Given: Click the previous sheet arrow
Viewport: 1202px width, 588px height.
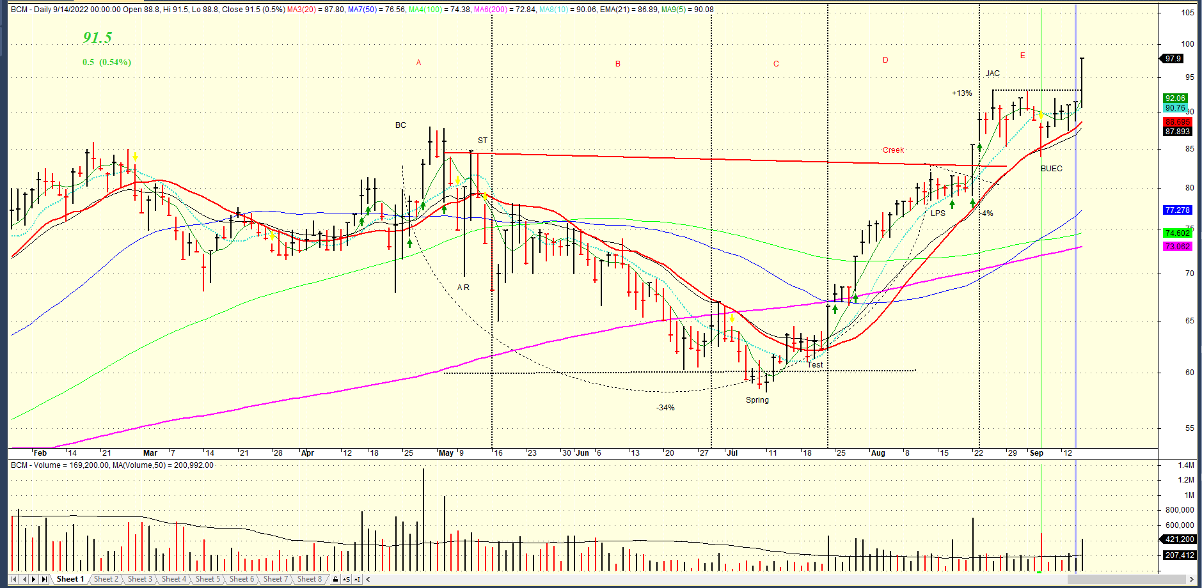Looking at the screenshot, I should point(24,579).
